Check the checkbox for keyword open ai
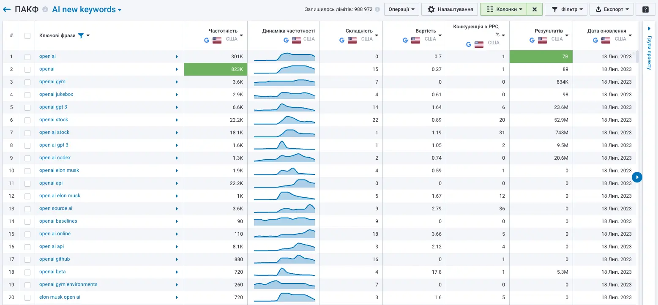Image resolution: width=658 pixels, height=305 pixels. click(27, 56)
